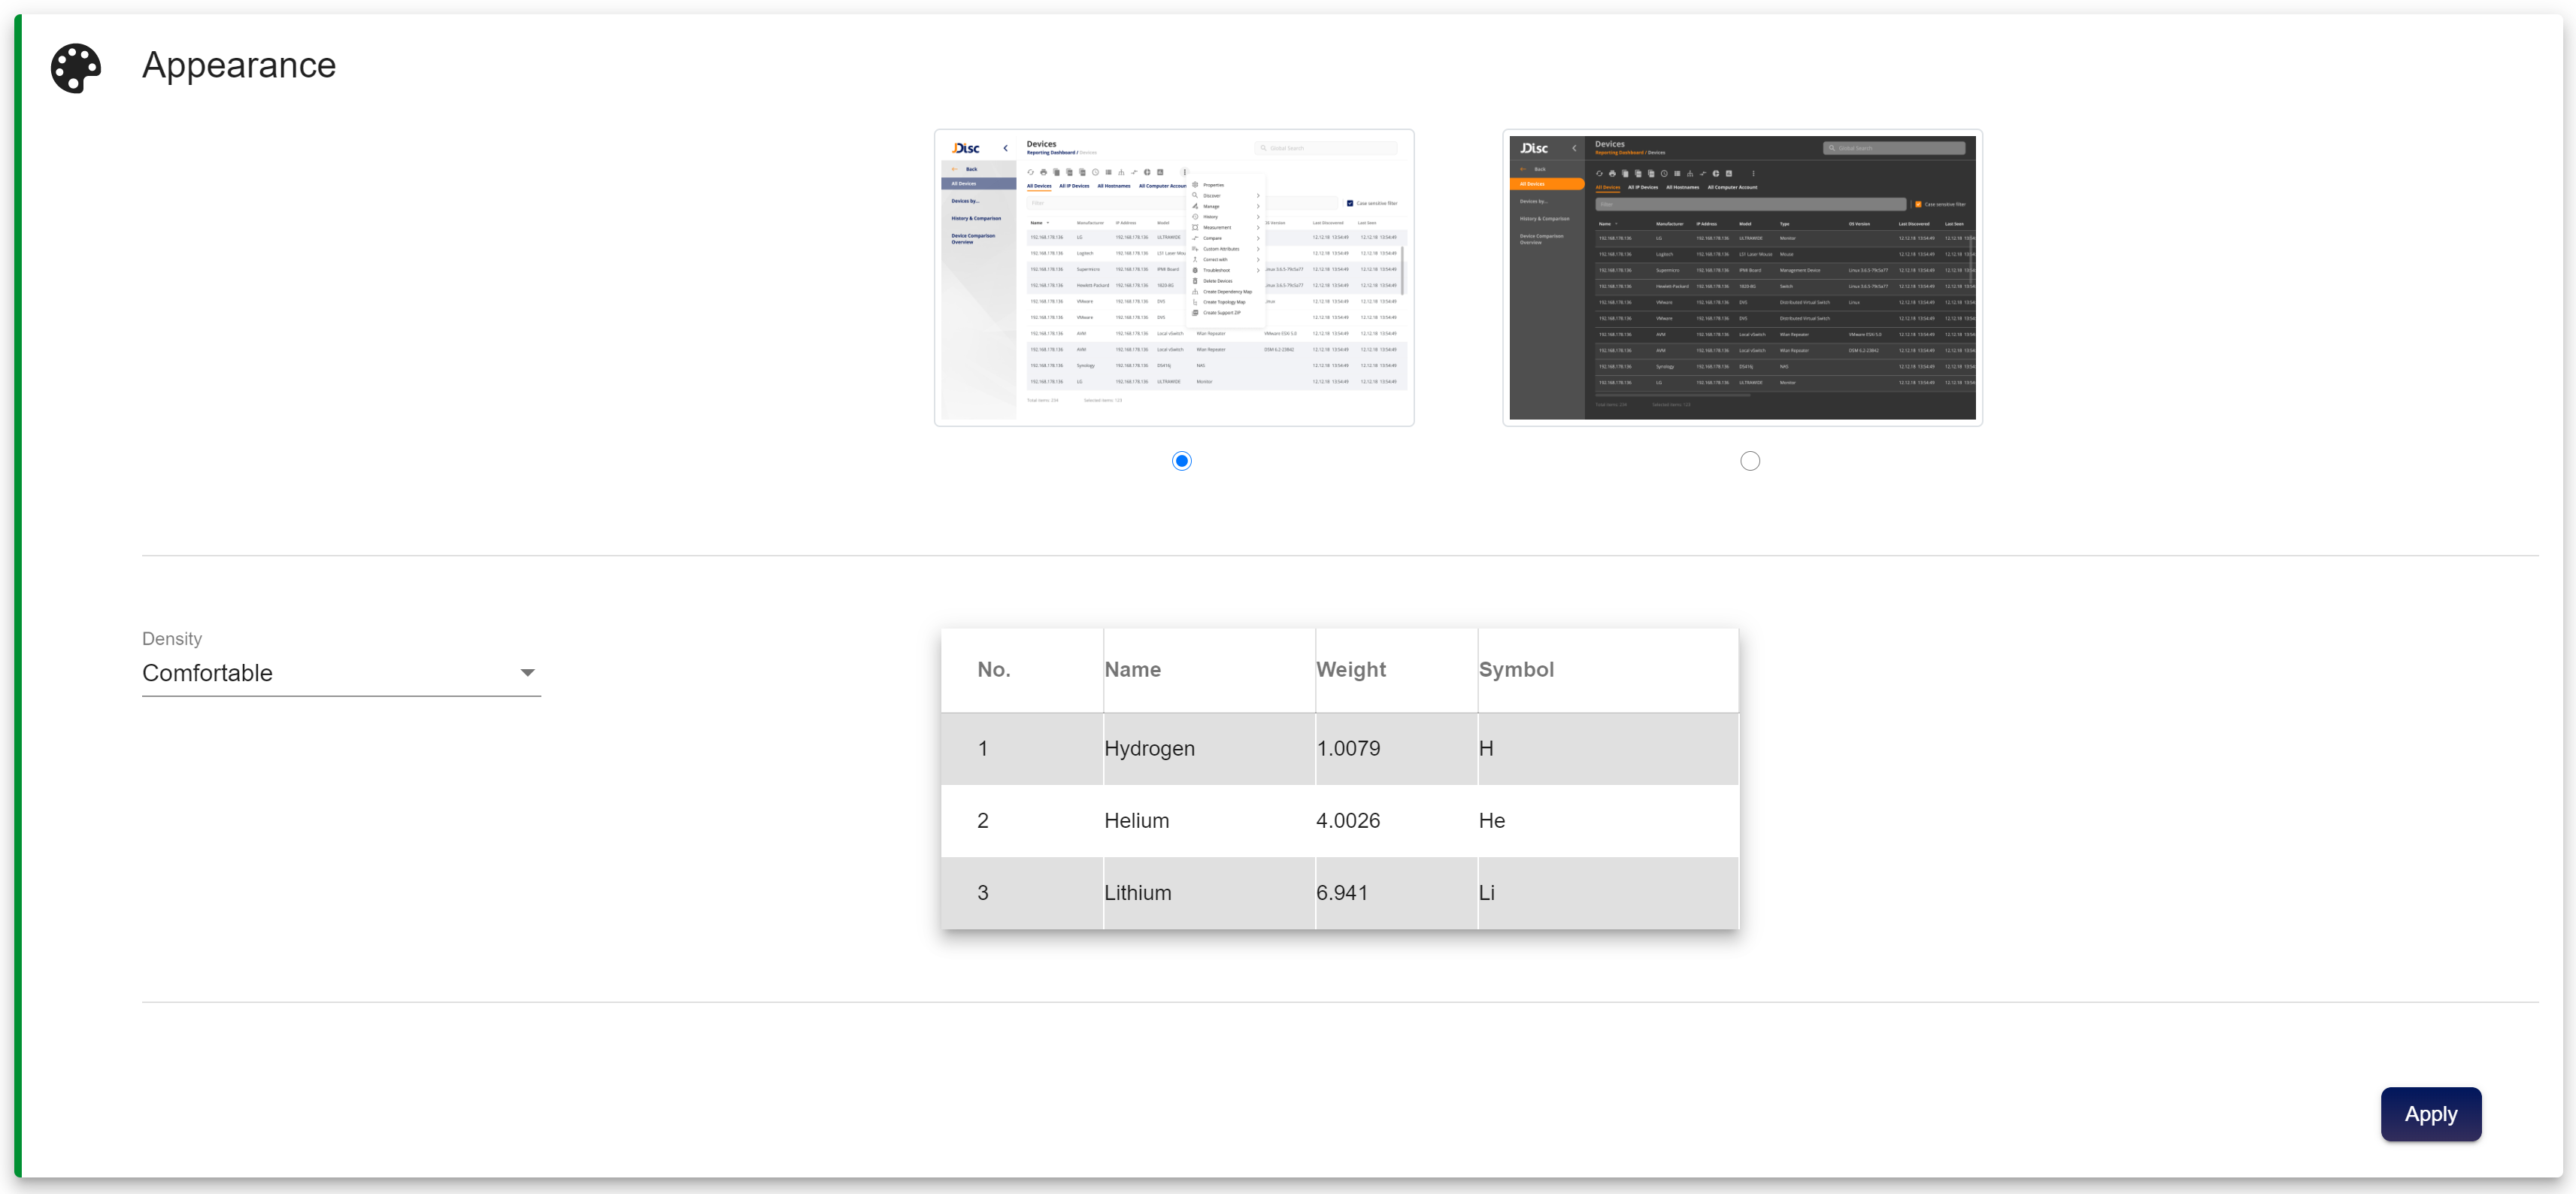Click the Appearance heading text
This screenshot has width=2576, height=1194.
[x=238, y=66]
